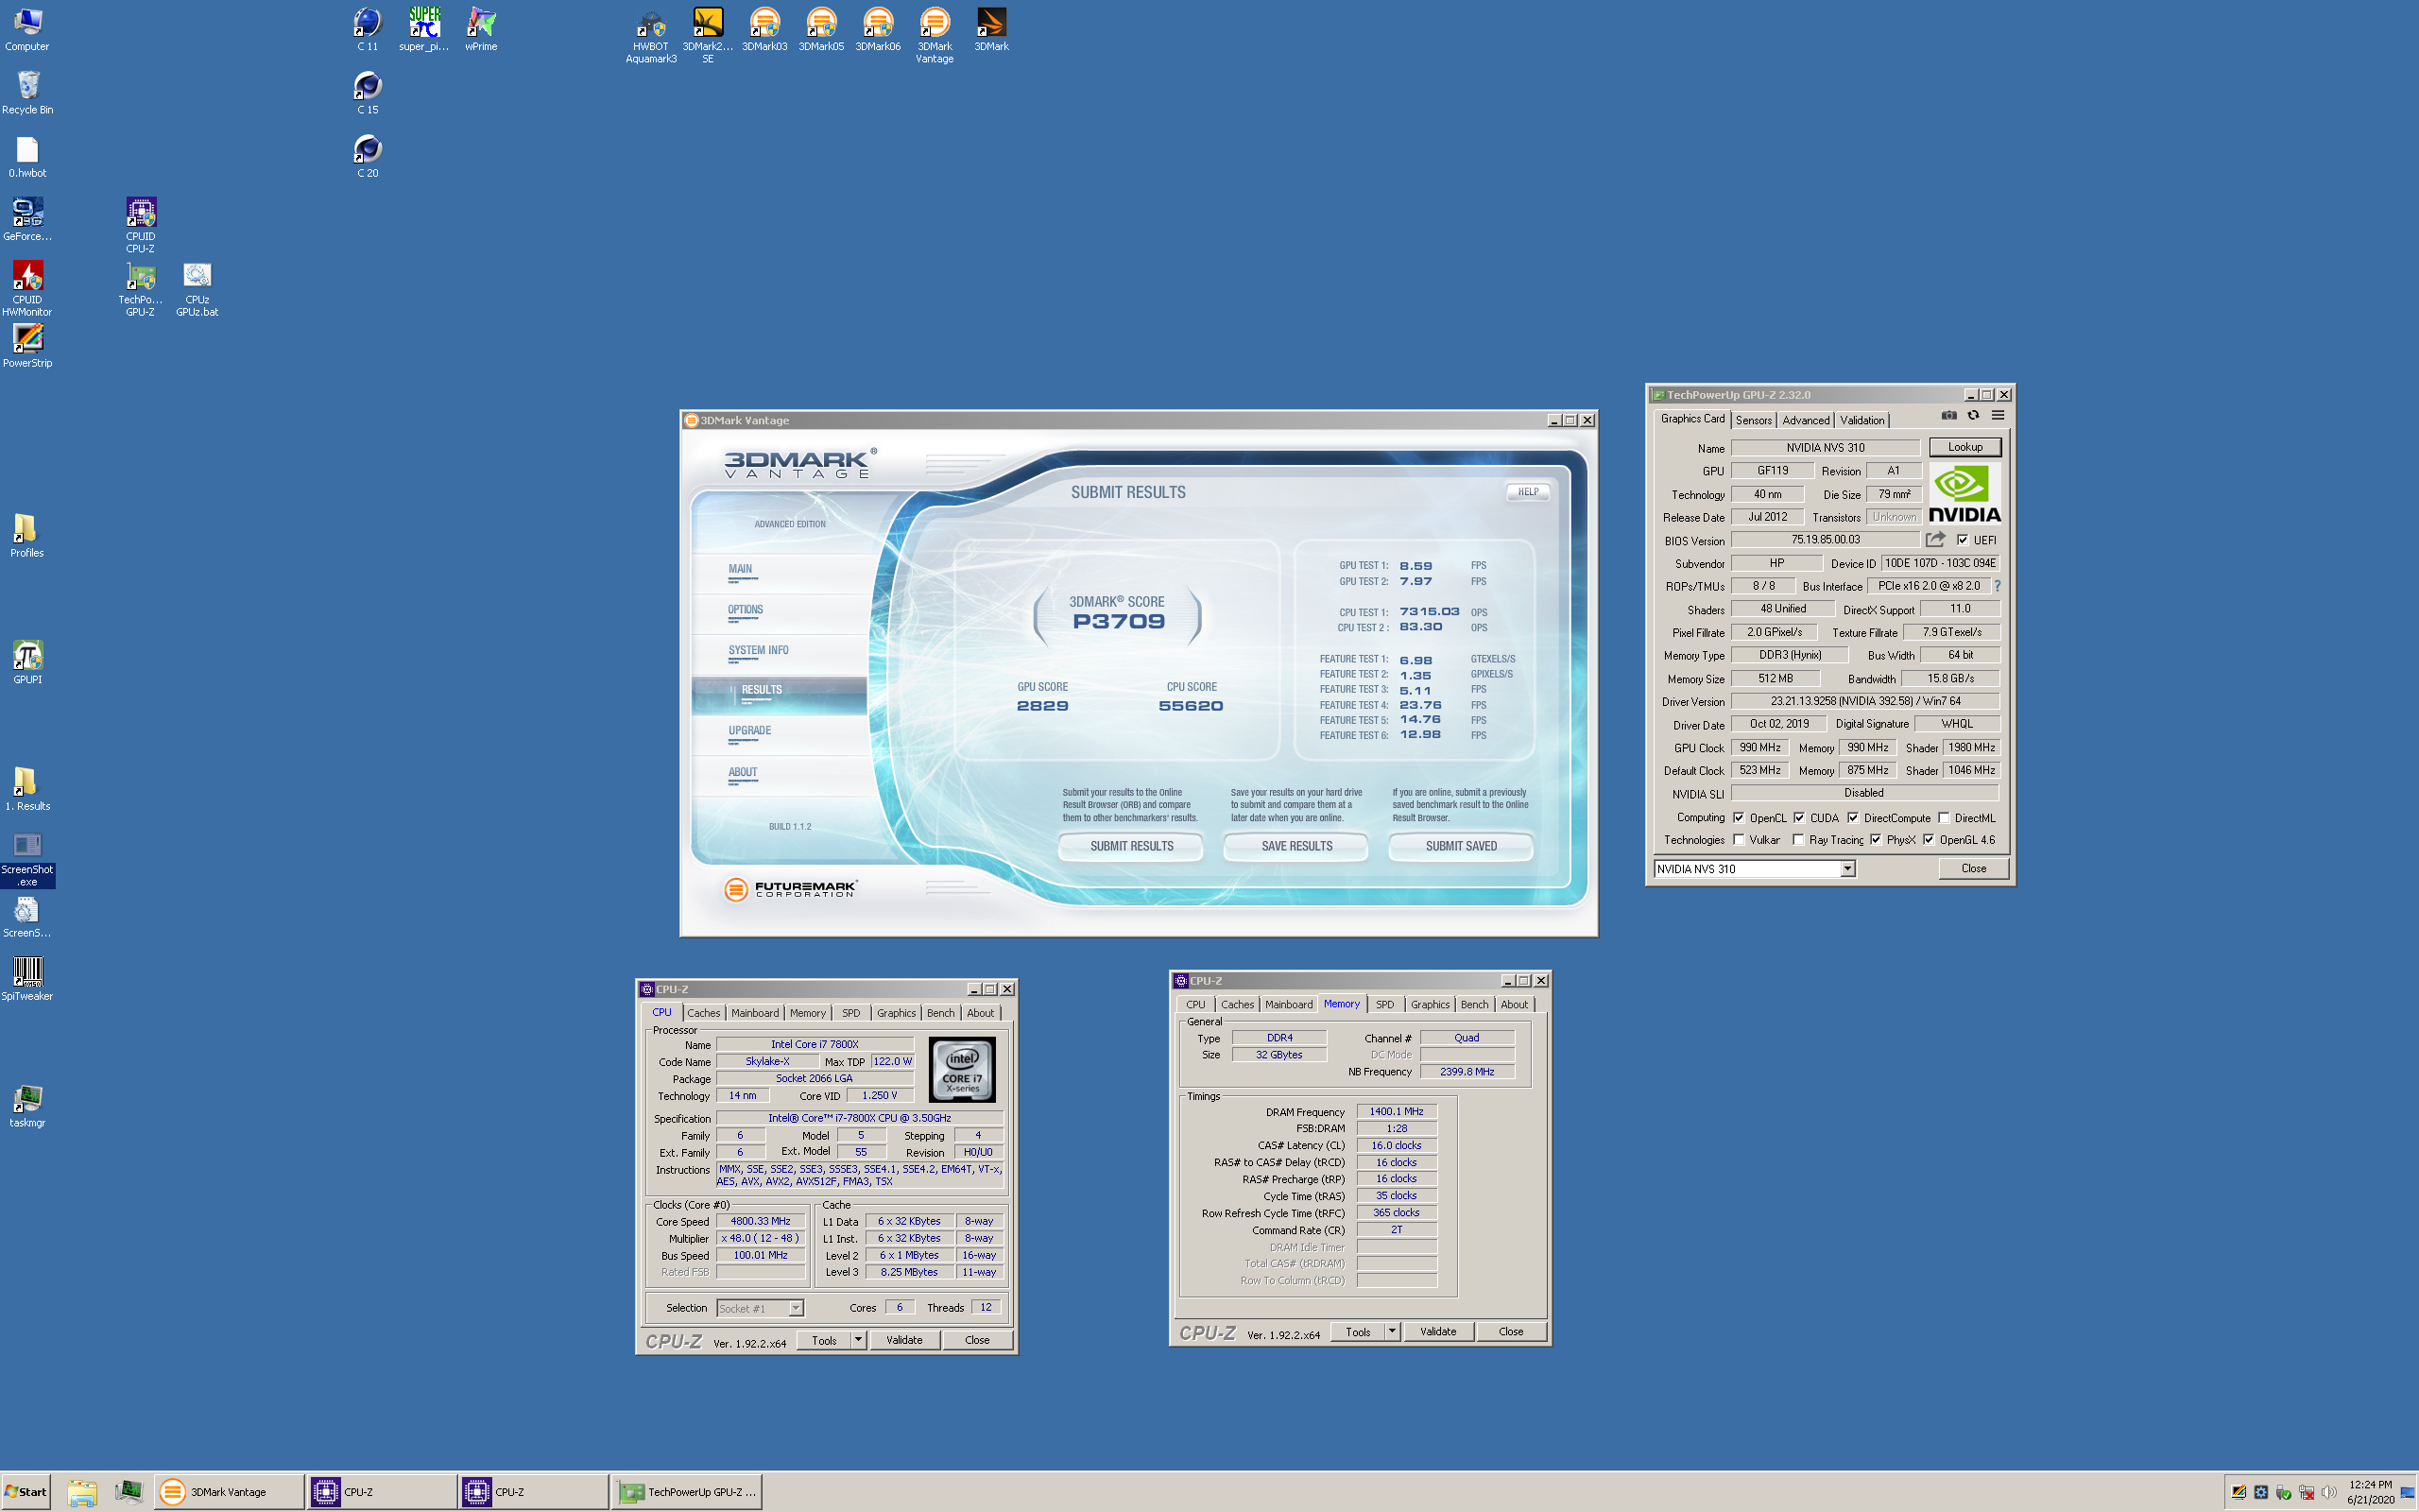Open Tools dropdown arrow in CPU-Z CPU window

pos(858,1340)
